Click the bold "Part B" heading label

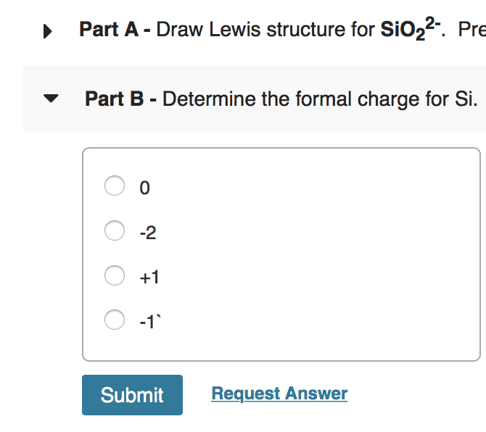coord(116,99)
